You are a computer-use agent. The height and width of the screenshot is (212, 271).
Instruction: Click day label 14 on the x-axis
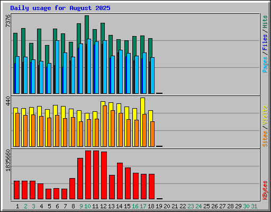[119, 206]
